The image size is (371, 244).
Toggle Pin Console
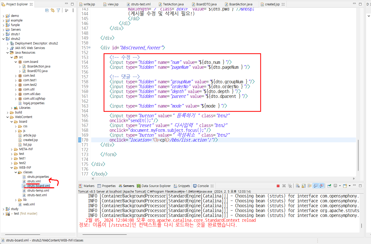pyautogui.click(x=329, y=186)
